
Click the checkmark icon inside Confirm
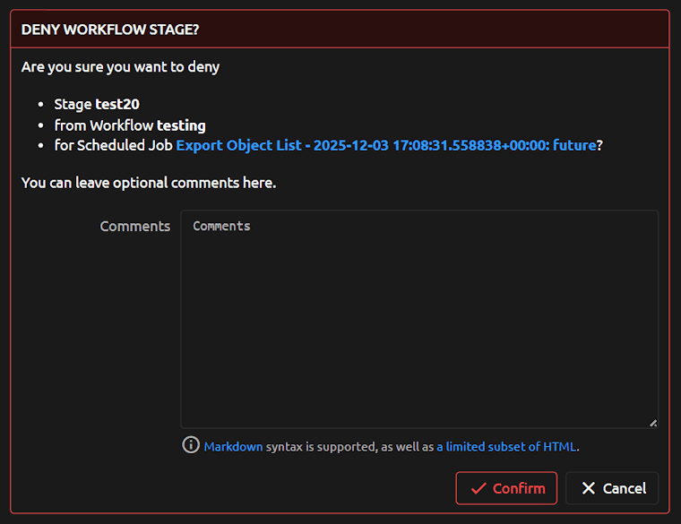pyautogui.click(x=478, y=488)
